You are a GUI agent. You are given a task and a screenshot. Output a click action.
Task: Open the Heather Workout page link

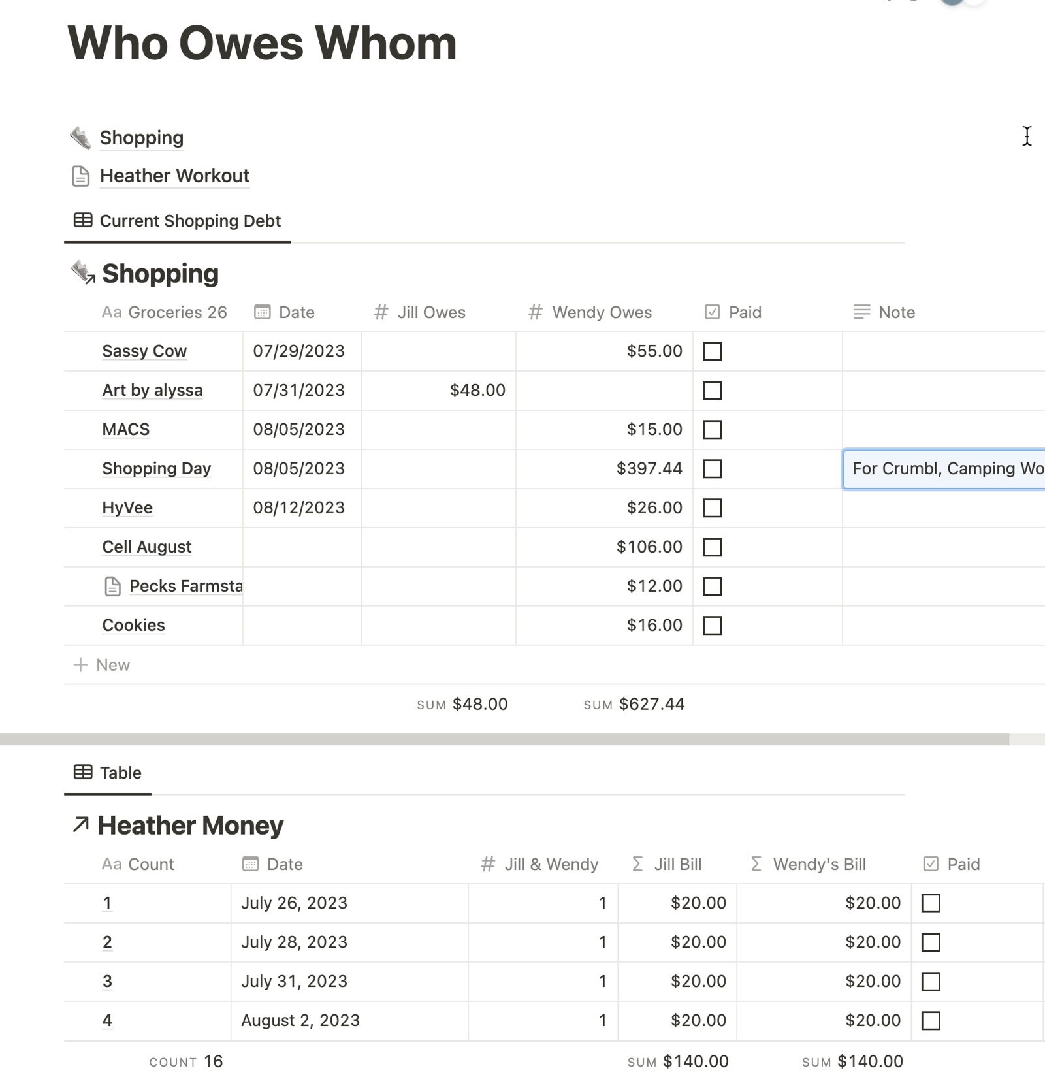point(174,176)
